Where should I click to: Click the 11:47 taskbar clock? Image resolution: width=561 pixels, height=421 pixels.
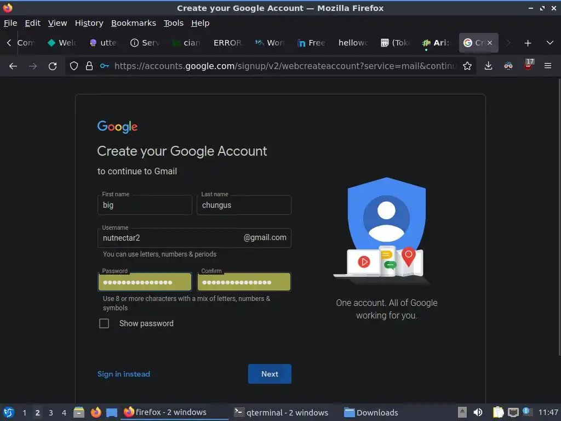pyautogui.click(x=548, y=412)
